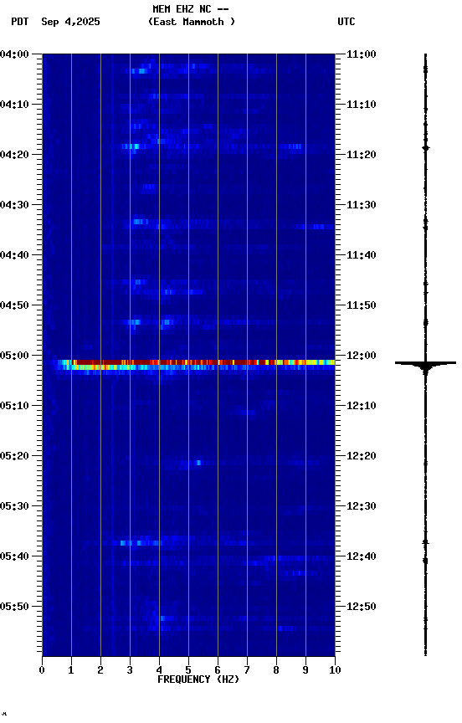The width and height of the screenshot is (462, 723).
Task: Click the 04:50 PDT time label
Action: click(x=14, y=305)
